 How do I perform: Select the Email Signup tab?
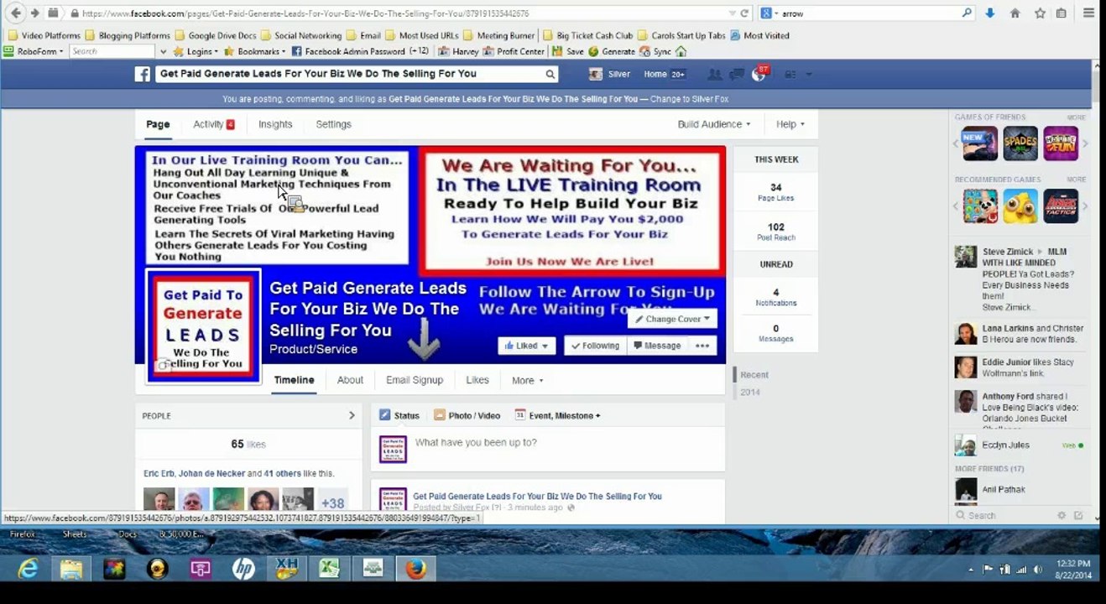point(415,380)
